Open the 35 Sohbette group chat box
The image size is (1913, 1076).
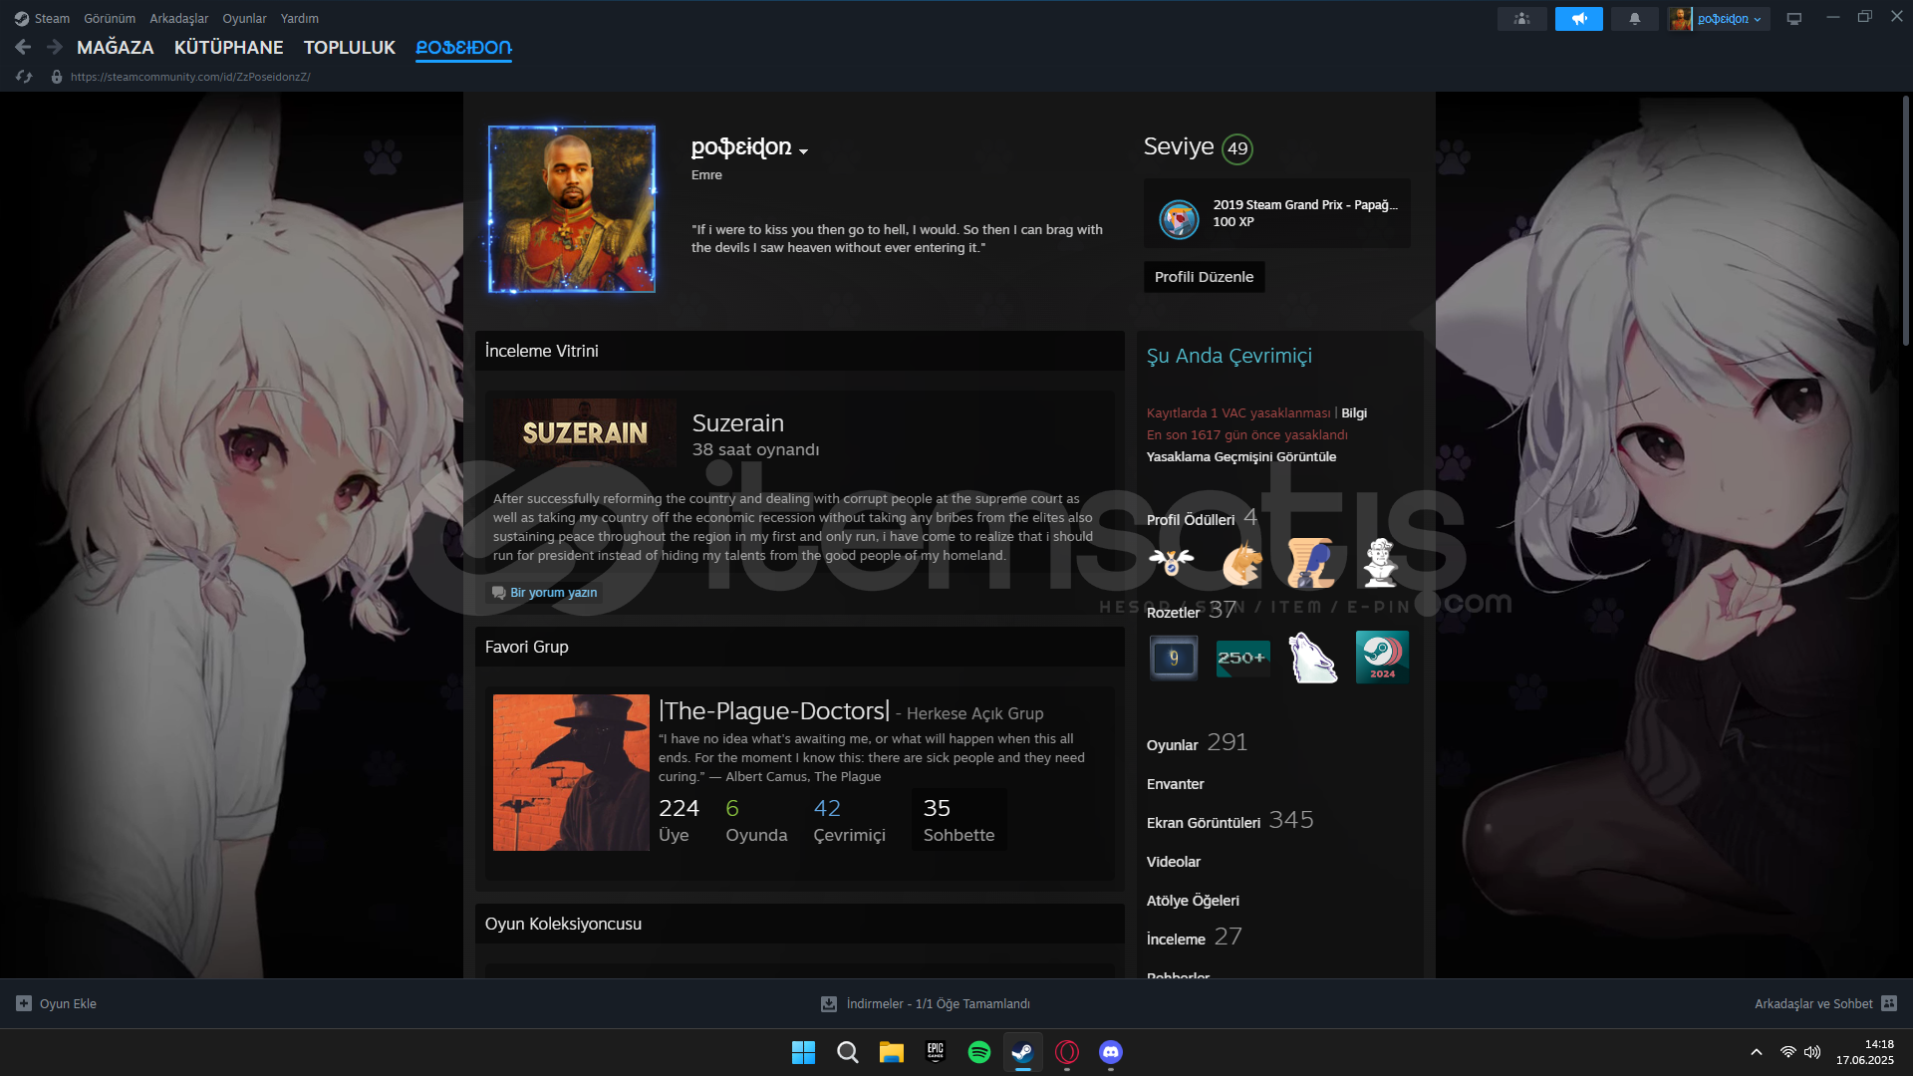pos(958,820)
